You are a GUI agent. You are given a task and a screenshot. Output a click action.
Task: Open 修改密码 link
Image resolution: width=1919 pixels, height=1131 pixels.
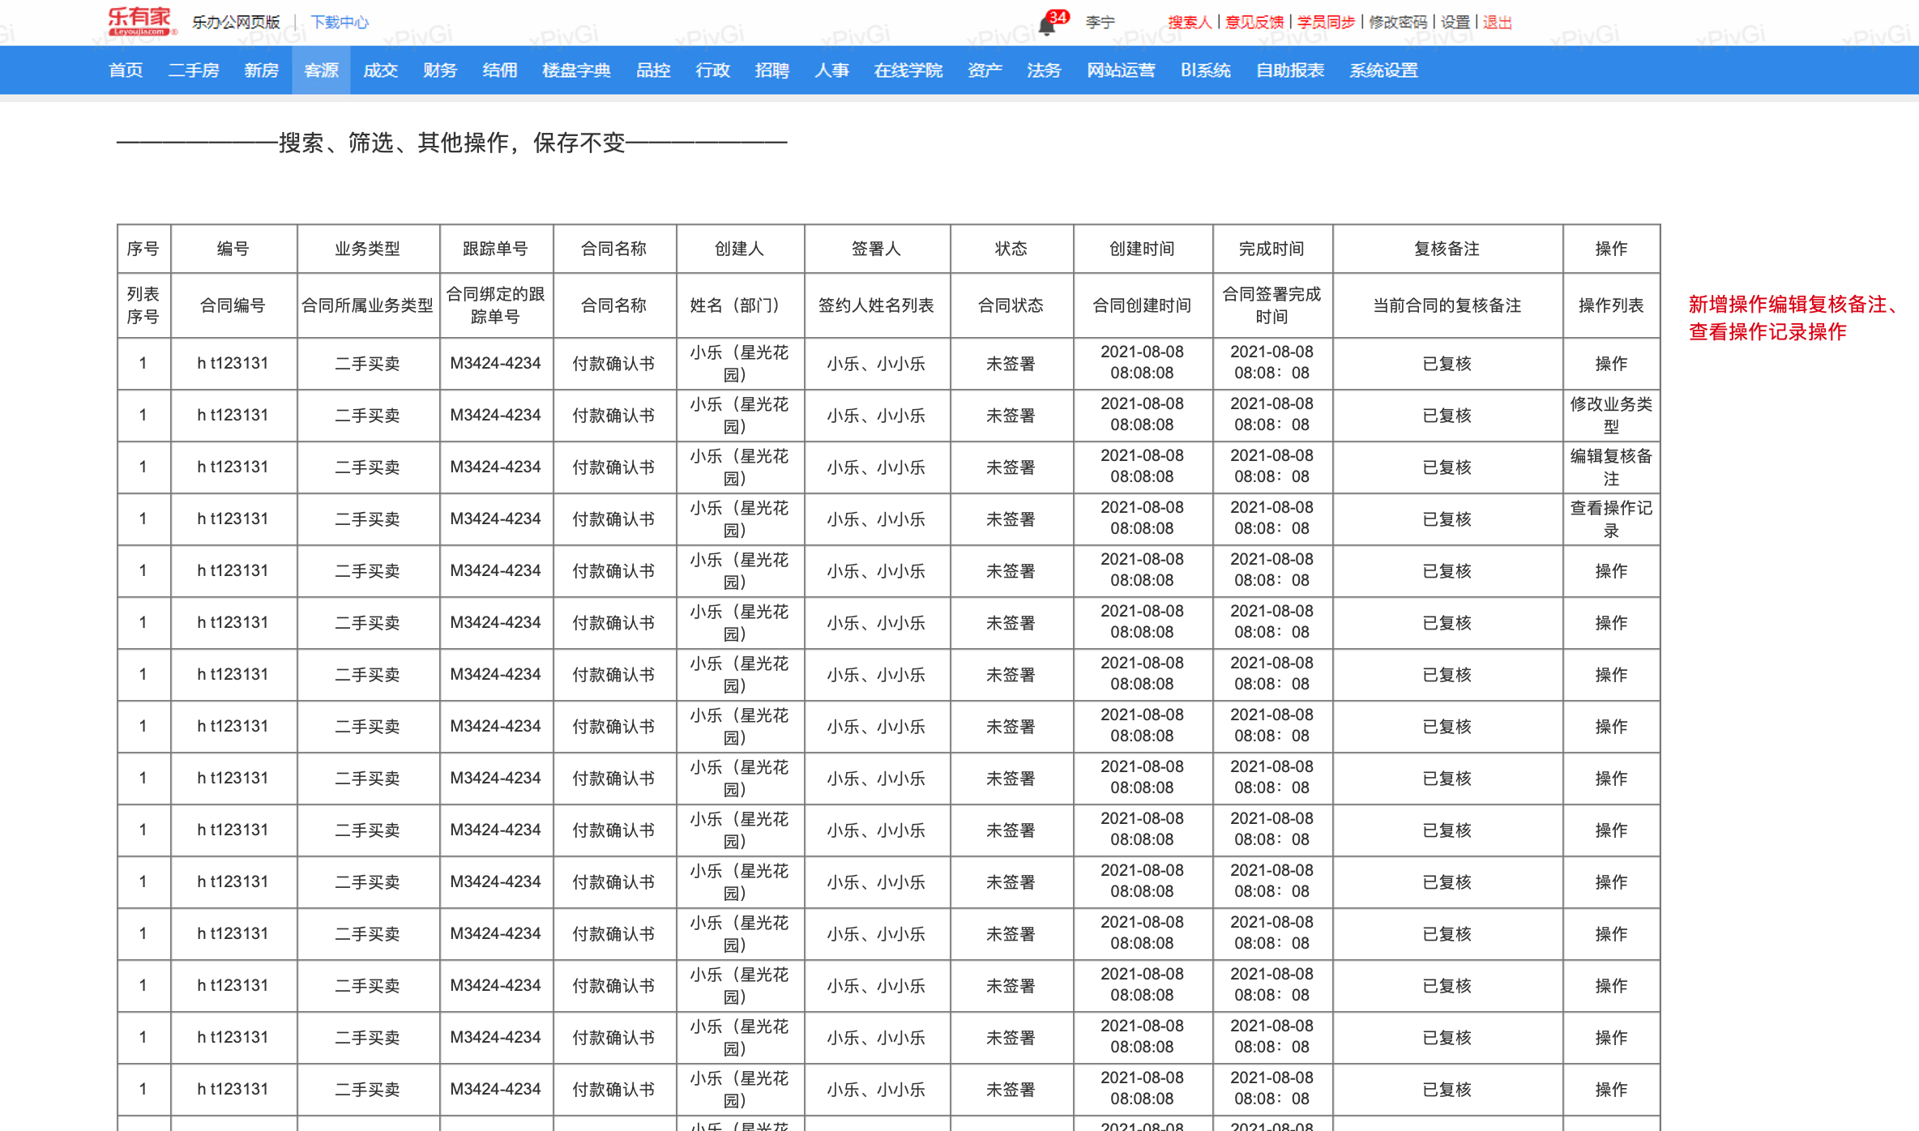click(x=1397, y=23)
